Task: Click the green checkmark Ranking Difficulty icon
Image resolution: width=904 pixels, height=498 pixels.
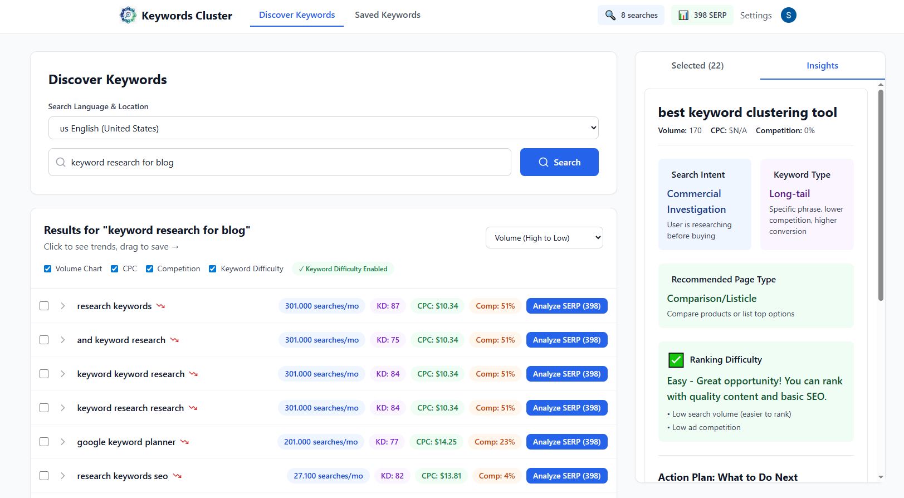Action: click(676, 360)
